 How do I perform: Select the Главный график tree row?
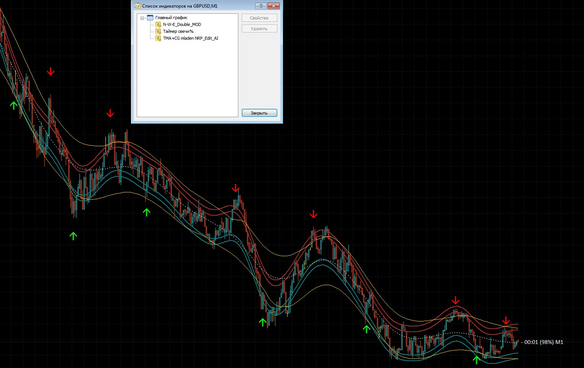(171, 18)
